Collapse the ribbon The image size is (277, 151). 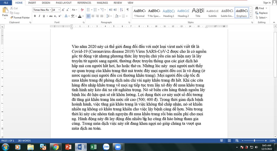pyautogui.click(x=274, y=22)
